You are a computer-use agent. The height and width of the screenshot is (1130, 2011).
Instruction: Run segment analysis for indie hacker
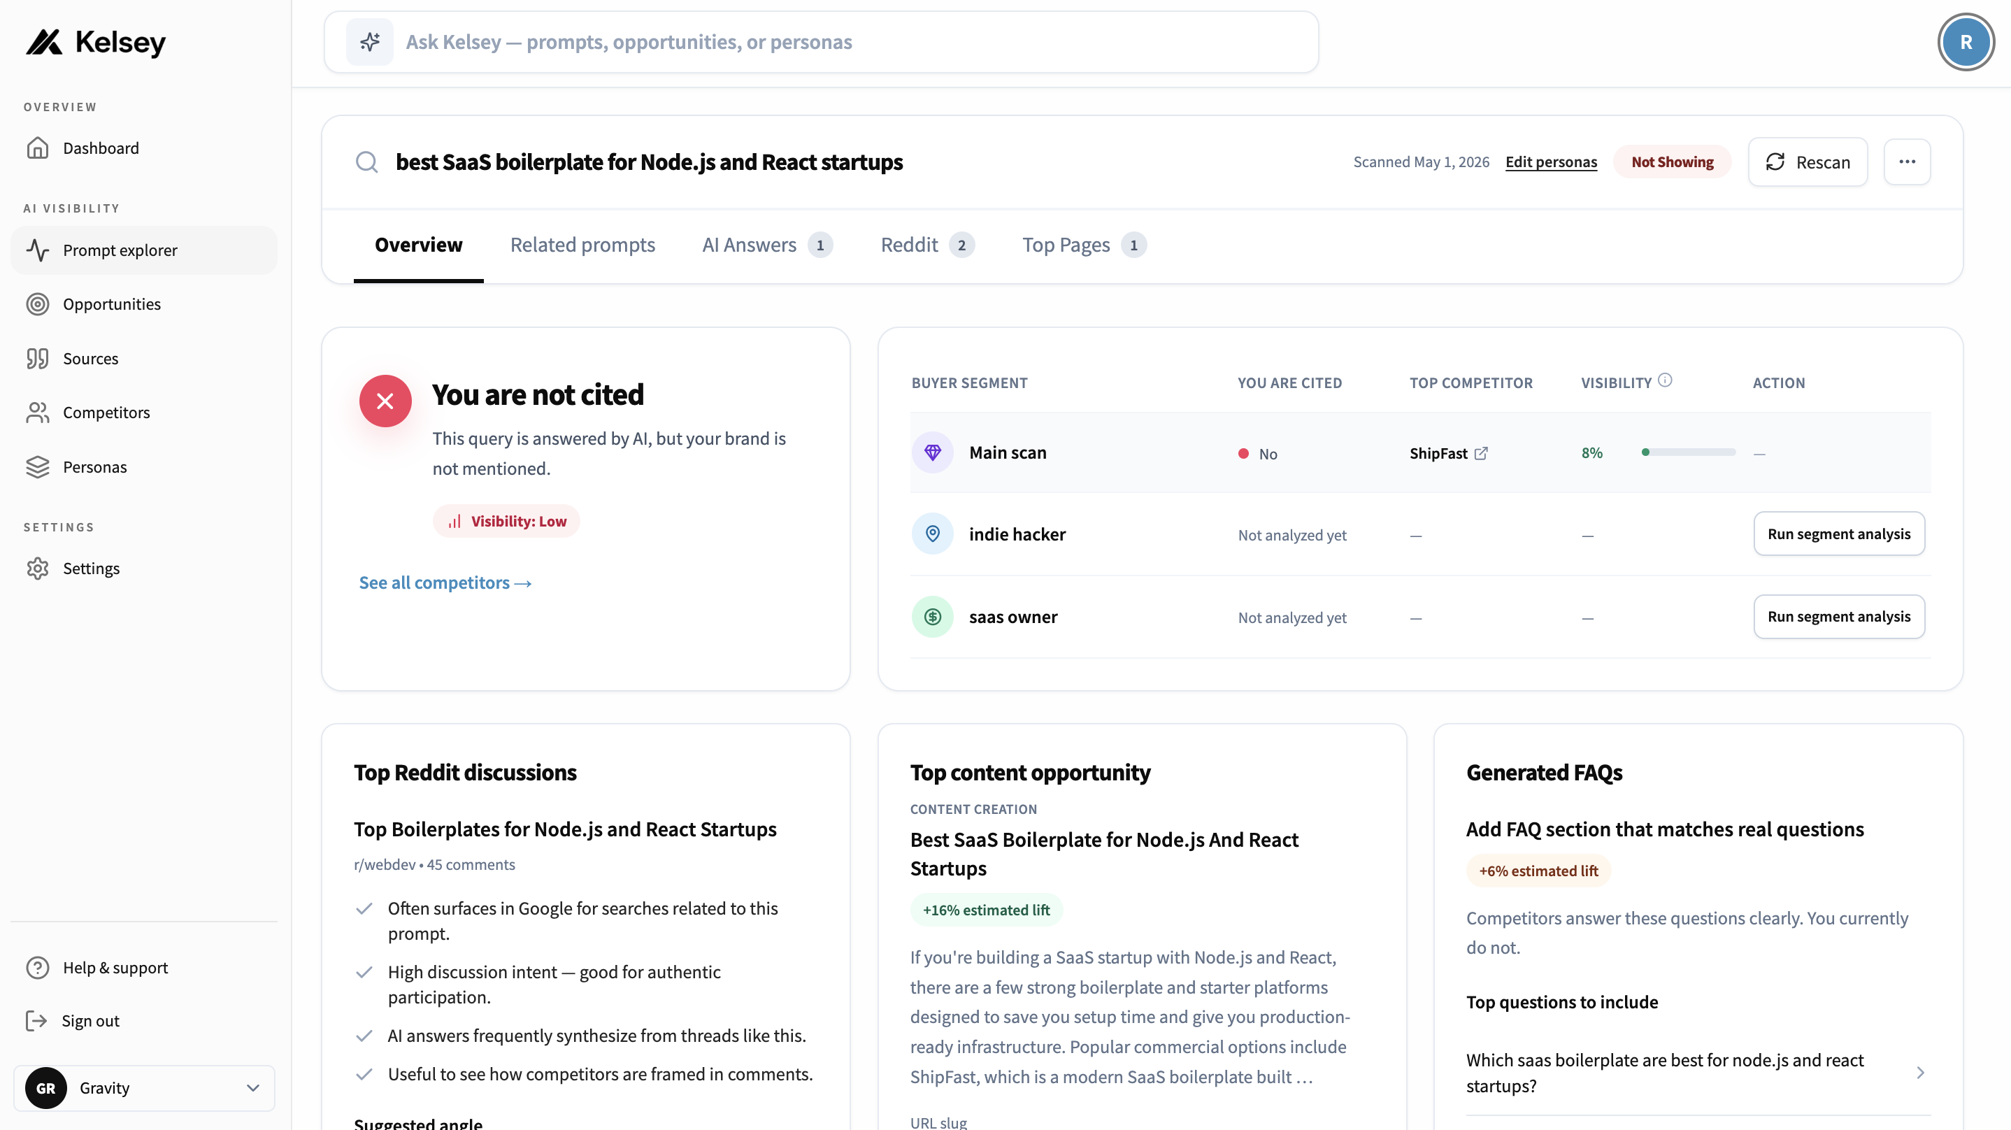tap(1838, 534)
